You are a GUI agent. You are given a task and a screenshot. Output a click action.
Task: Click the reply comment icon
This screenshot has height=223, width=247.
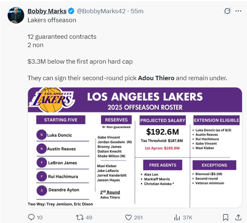(31, 217)
